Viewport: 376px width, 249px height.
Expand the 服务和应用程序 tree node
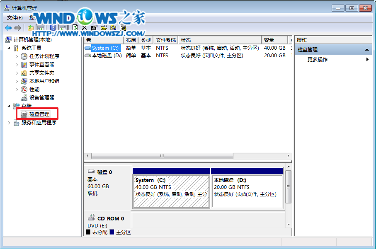click(x=10, y=123)
